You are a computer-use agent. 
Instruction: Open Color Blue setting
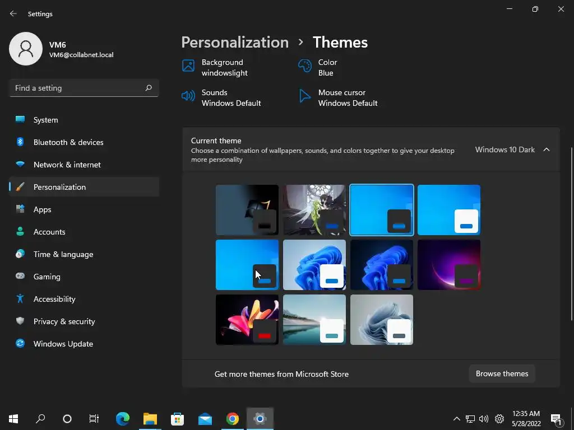coord(318,68)
